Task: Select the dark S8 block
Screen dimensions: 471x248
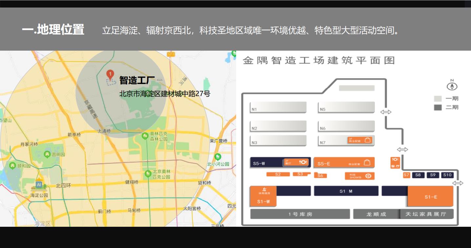Action: click(418, 175)
